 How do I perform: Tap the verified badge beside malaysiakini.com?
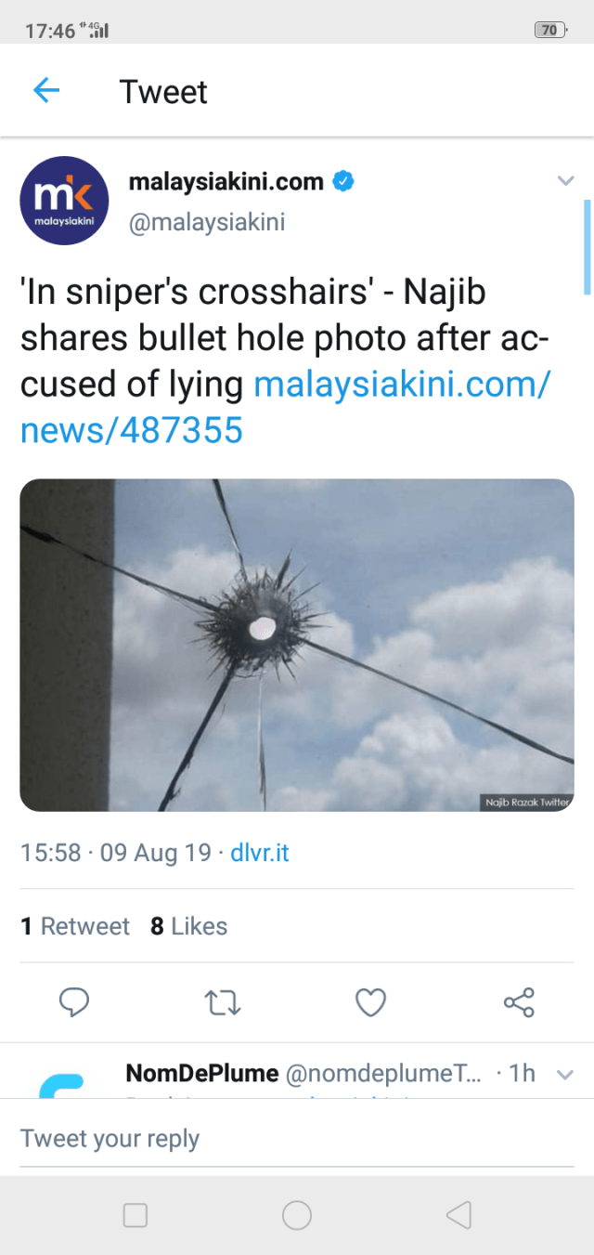(343, 181)
